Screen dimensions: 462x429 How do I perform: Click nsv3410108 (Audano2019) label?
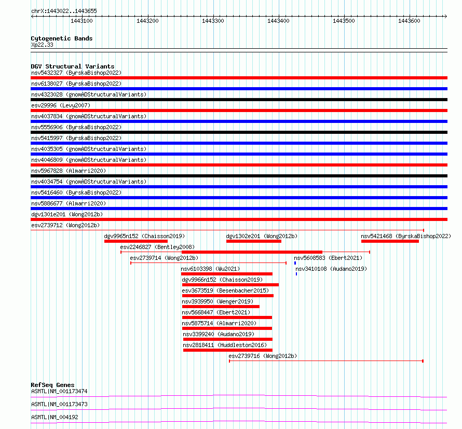331,269
